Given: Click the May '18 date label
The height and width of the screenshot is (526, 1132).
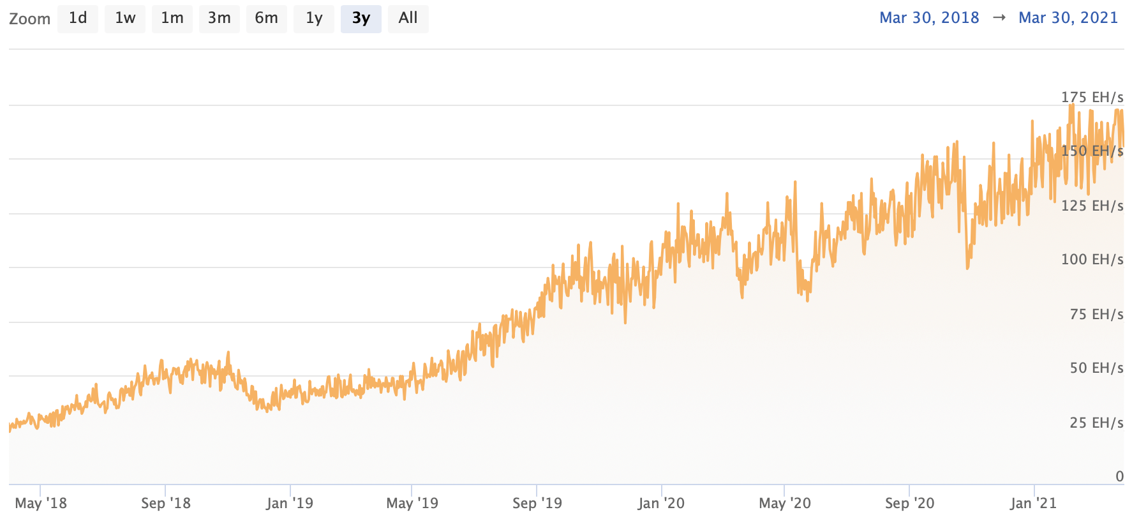Looking at the screenshot, I should pos(41,504).
